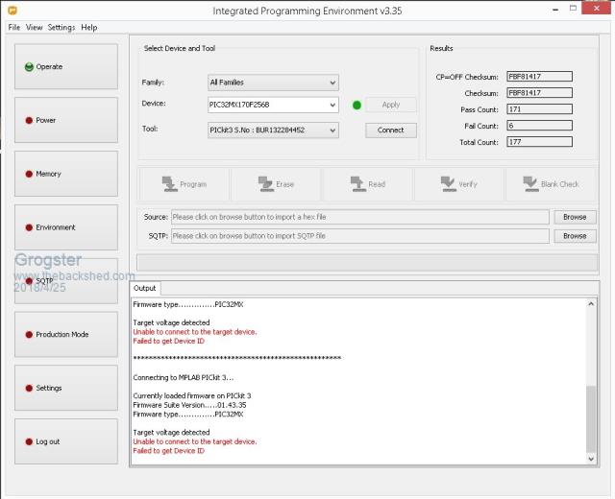The width and height of the screenshot is (615, 499).
Task: Switch to the Output tab
Action: pyautogui.click(x=144, y=288)
